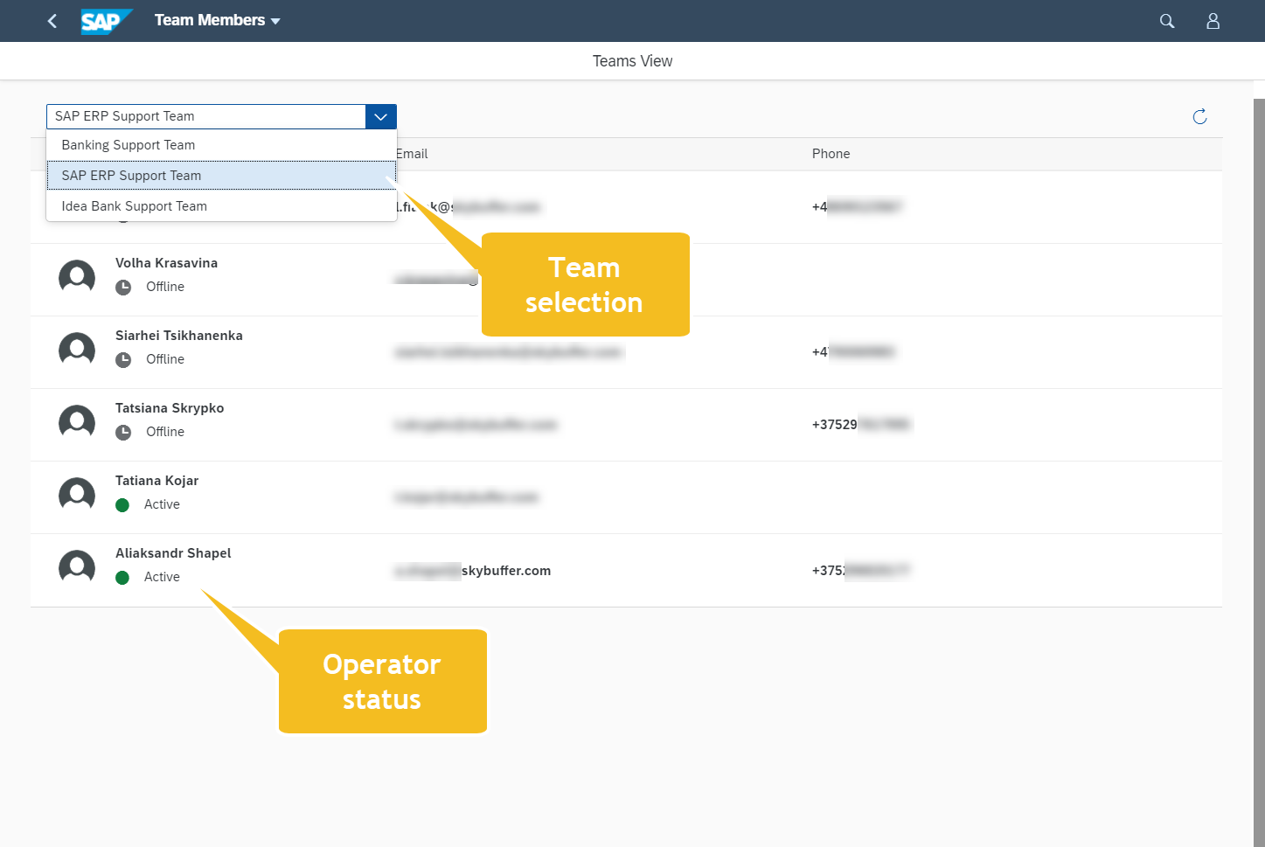Click Volha Krasavina's avatar icon
1265x847 pixels.
[x=77, y=278]
